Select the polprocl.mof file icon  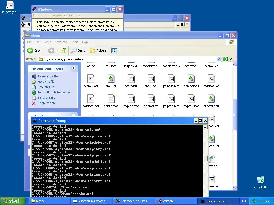tap(171, 99)
